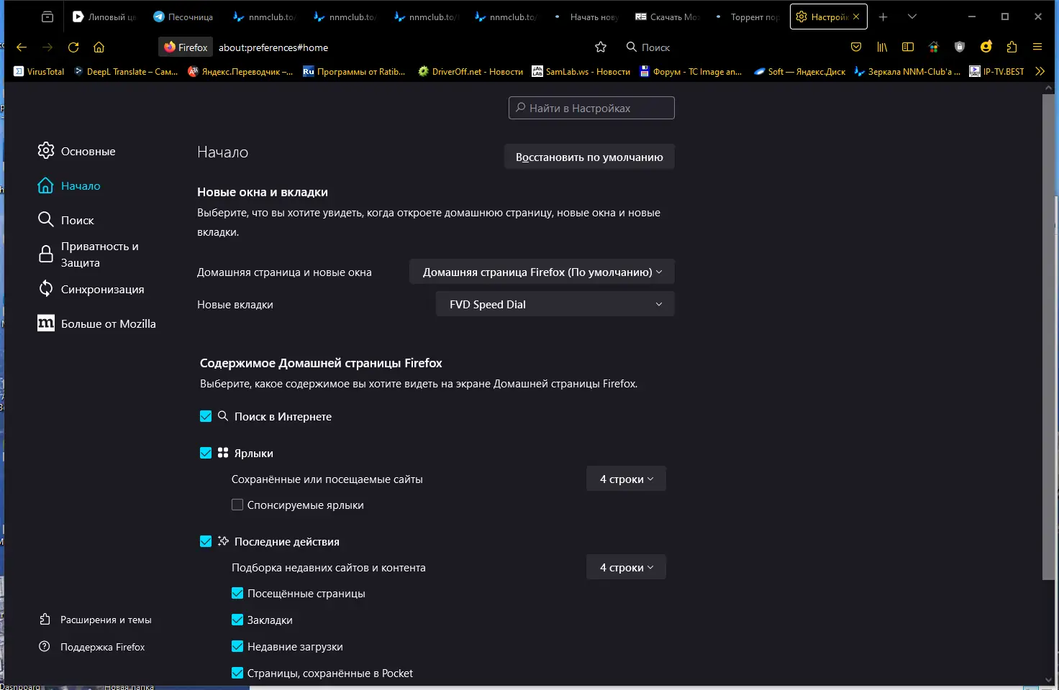Open the Расширения и темы link
The height and width of the screenshot is (690, 1059).
106,620
